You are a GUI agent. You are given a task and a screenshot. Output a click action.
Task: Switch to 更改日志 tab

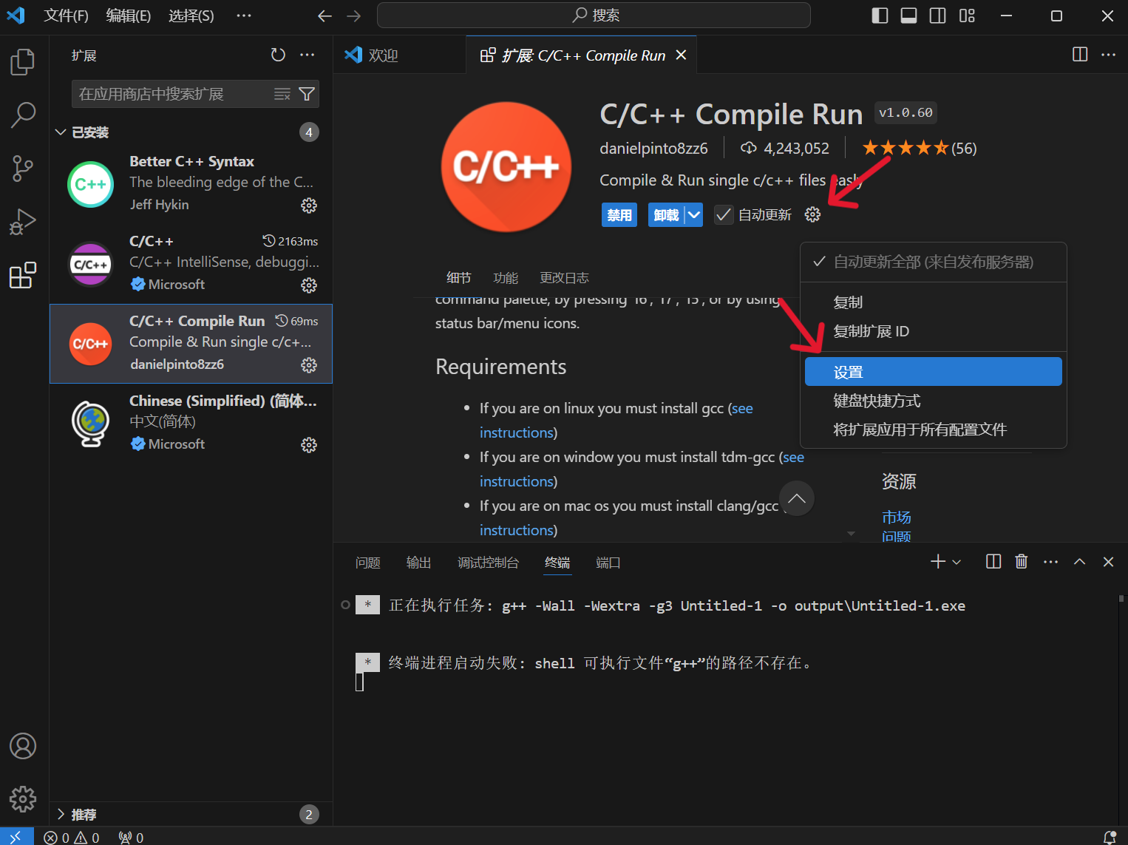tap(564, 278)
